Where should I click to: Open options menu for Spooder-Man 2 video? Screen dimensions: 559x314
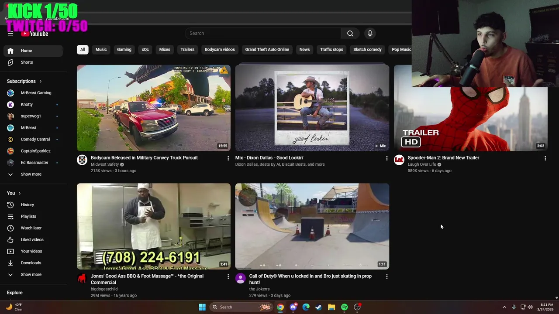[545, 158]
